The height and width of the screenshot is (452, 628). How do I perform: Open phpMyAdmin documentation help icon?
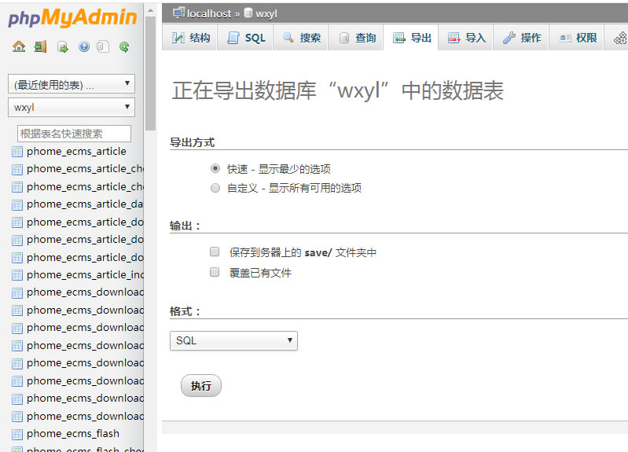point(84,47)
